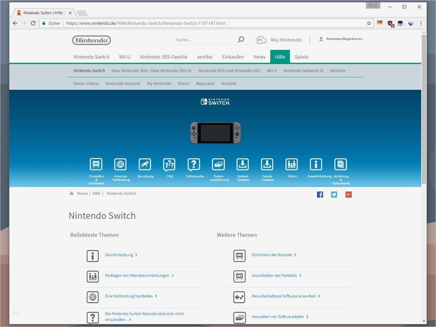Image resolution: width=436 pixels, height=327 pixels.
Task: Click the Nintendo Switch logo in banner
Action: [216, 102]
